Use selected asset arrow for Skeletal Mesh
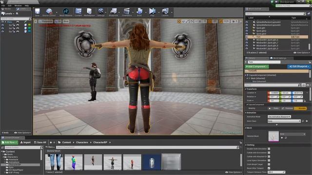This screenshot has height=175, width=312. [x=282, y=138]
